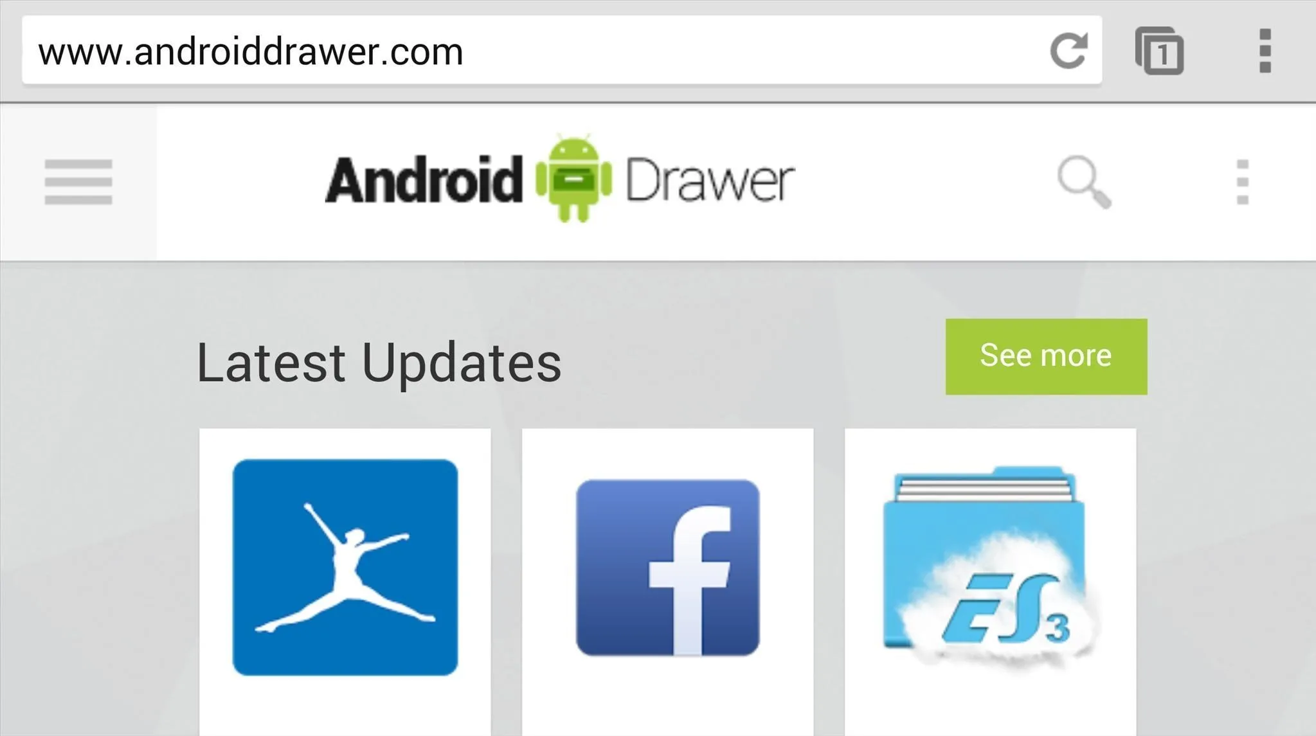Viewport: 1316px width, 736px height.
Task: Open the Facebook app icon
Action: point(667,568)
